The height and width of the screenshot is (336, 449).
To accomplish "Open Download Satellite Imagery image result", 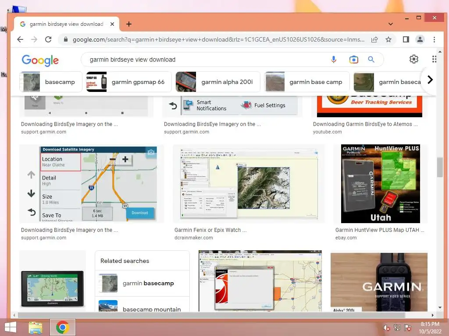I will tap(92, 184).
